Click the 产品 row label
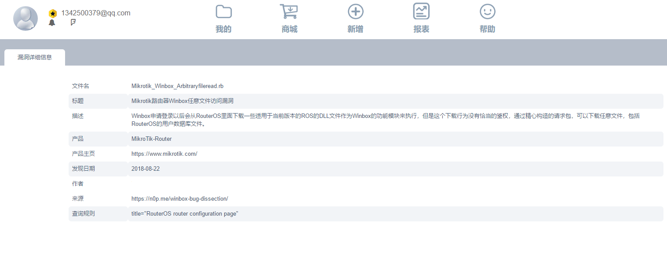Viewport: 667px width, 279px height. (78, 139)
